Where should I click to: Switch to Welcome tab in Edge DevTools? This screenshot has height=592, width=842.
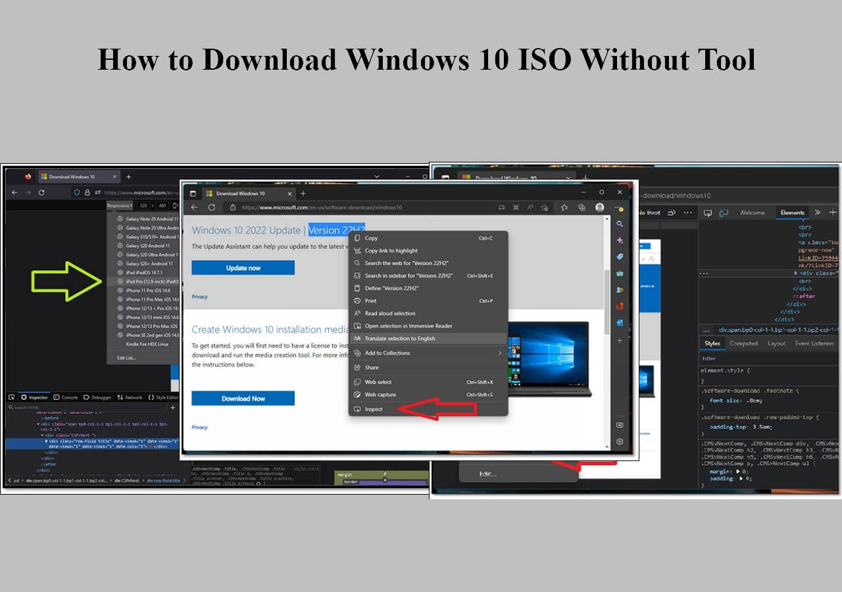coord(752,212)
